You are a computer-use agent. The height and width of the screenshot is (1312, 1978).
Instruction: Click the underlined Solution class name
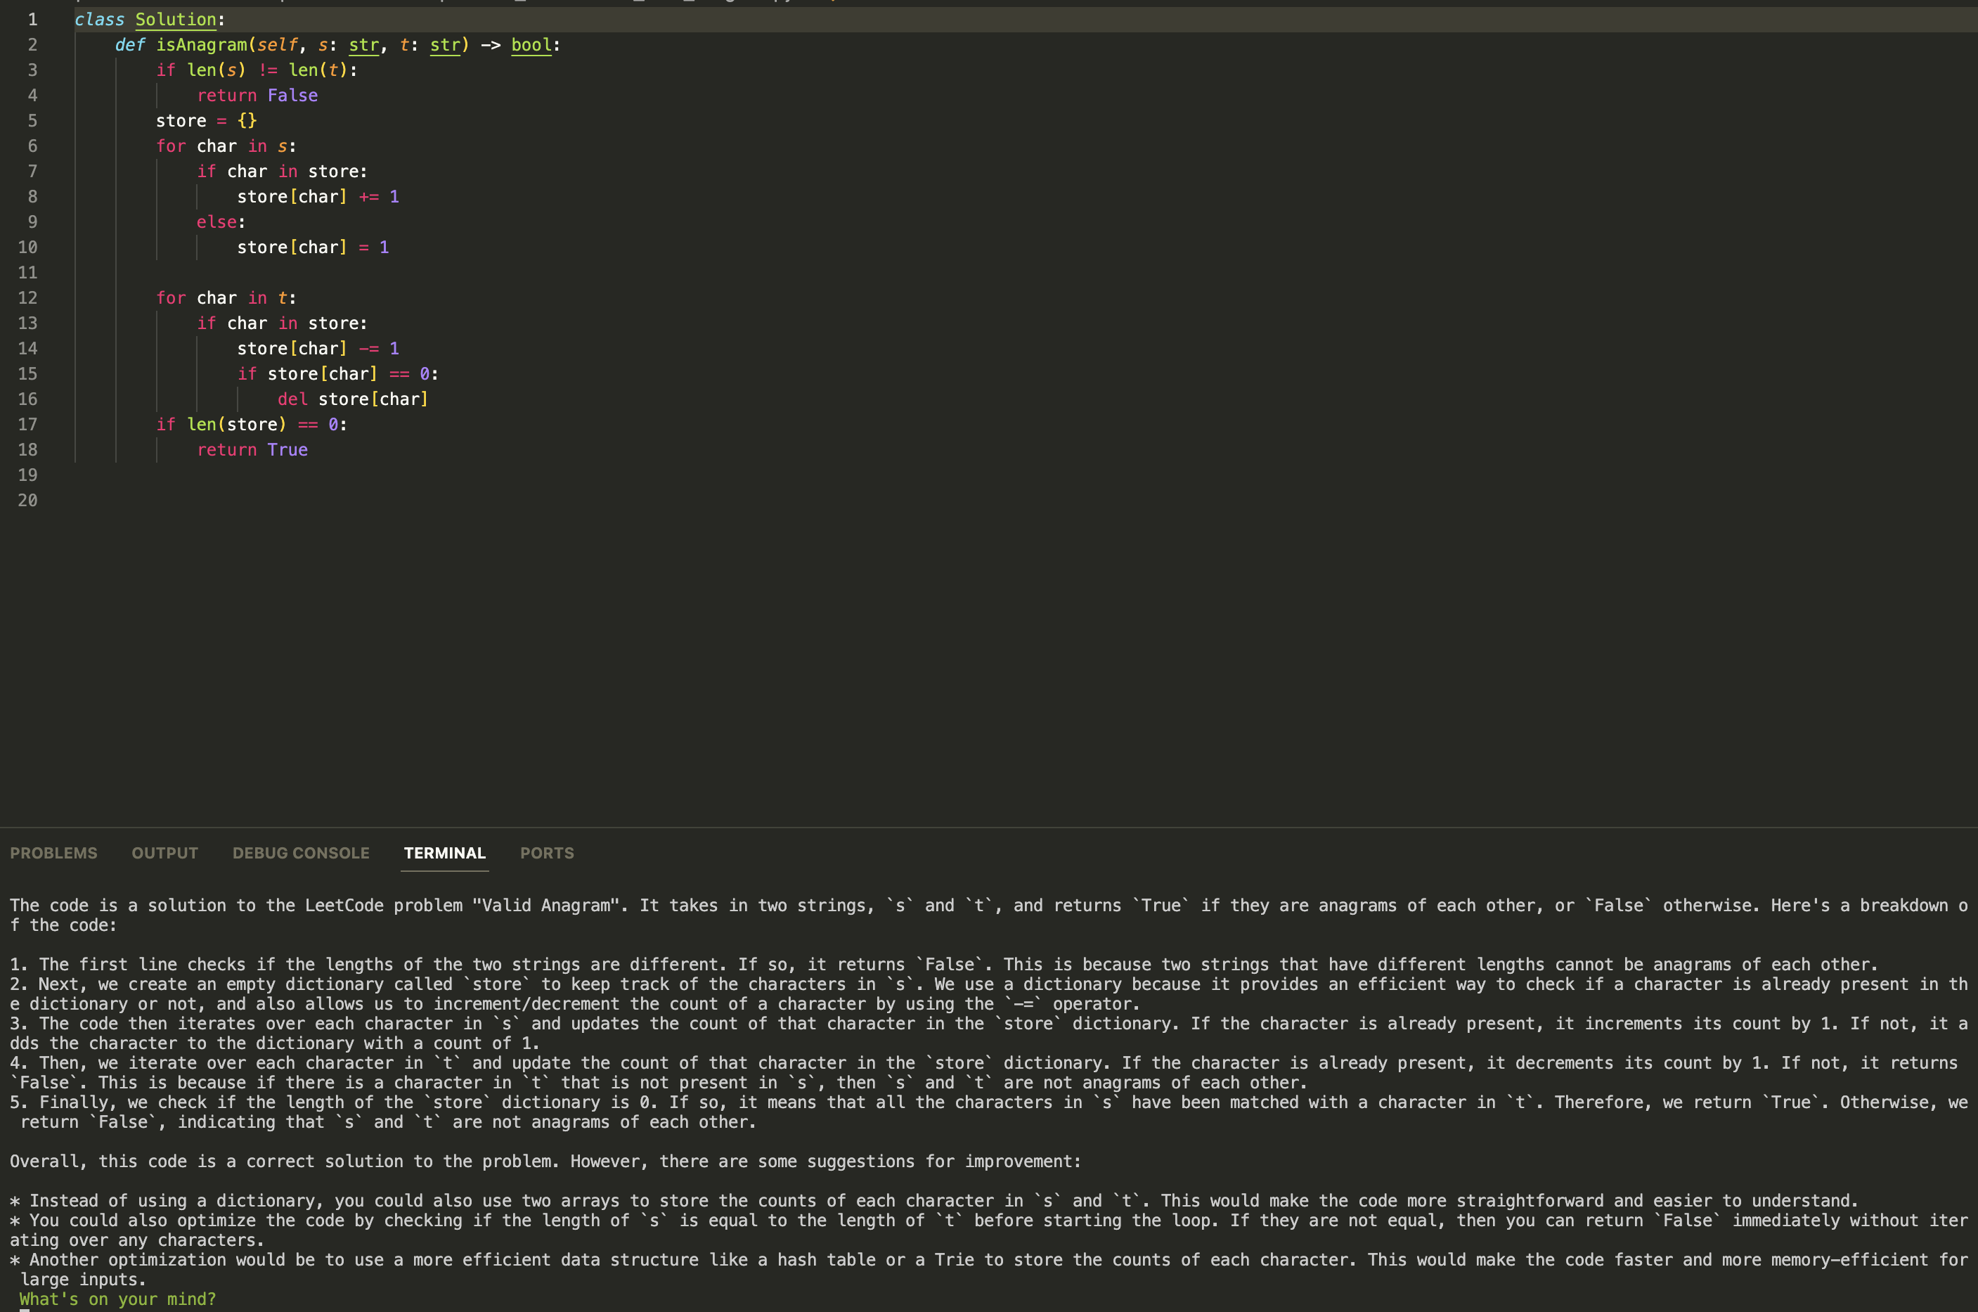tap(176, 19)
